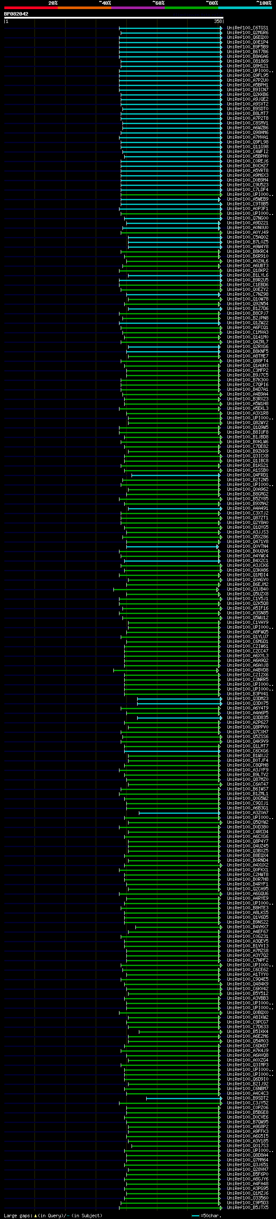Click the cyan alignment bar for UniRef100_Q0VTN4
This screenshot has height=1219, width=276.
click(x=172, y=546)
